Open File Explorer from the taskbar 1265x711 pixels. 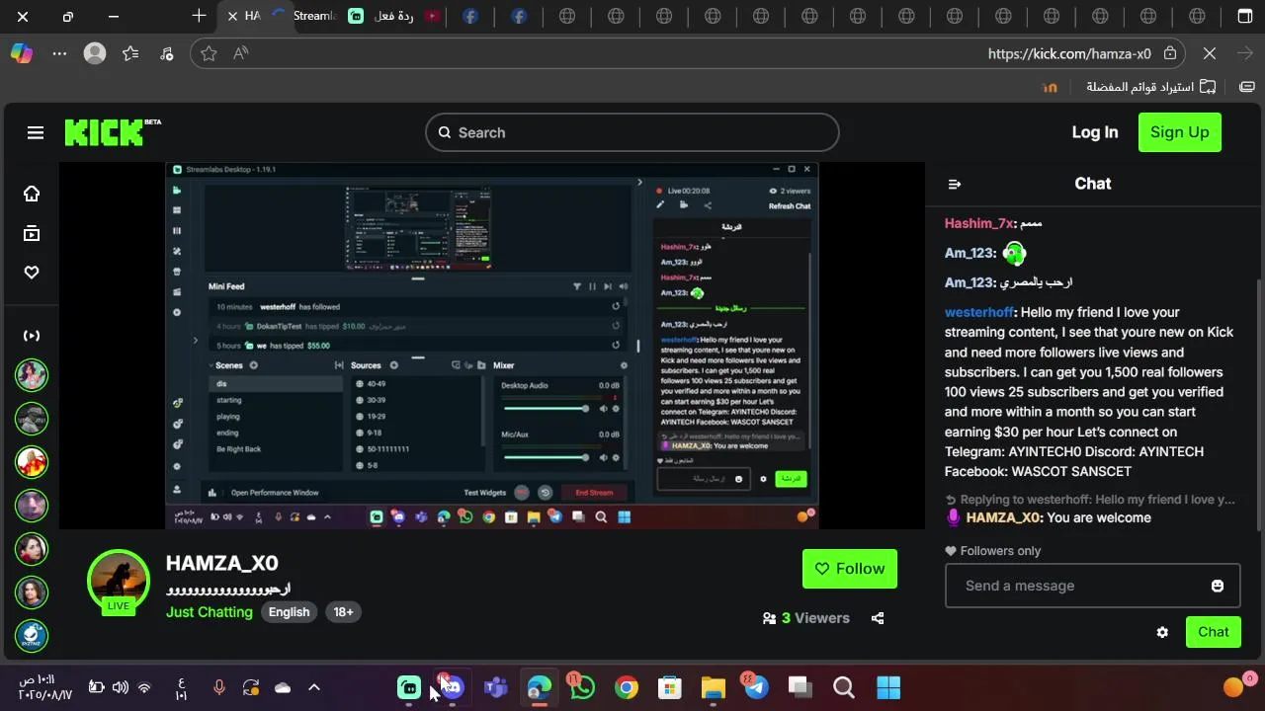(x=713, y=687)
